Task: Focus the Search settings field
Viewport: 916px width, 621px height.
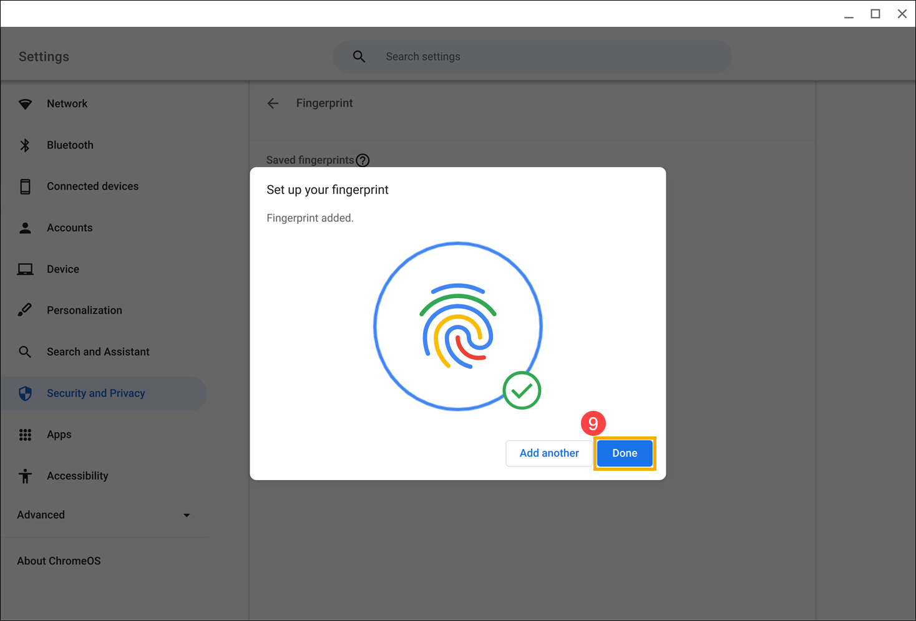Action: pos(532,57)
